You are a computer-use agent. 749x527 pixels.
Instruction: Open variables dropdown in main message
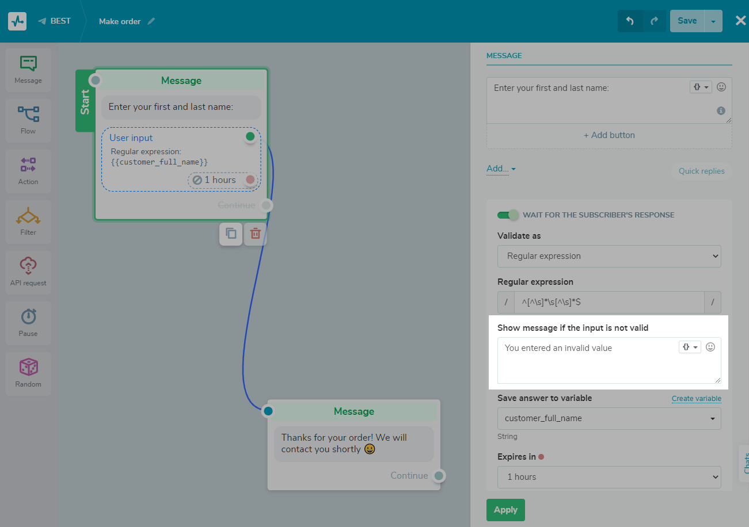click(x=701, y=87)
